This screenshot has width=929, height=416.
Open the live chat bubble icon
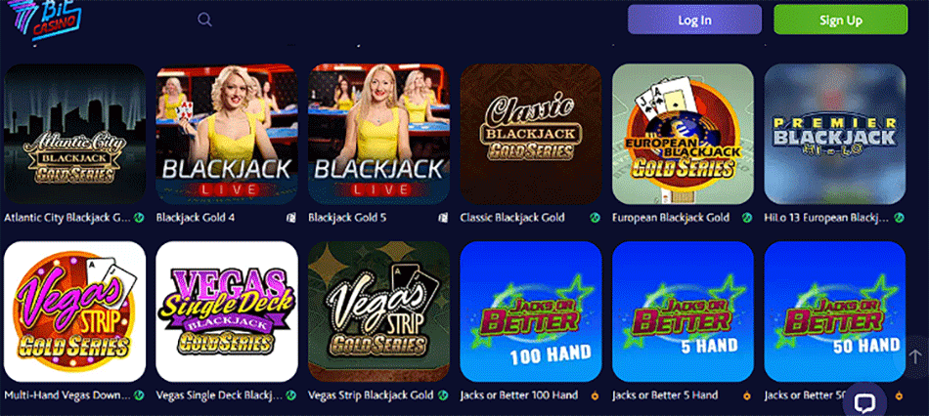pyautogui.click(x=864, y=403)
